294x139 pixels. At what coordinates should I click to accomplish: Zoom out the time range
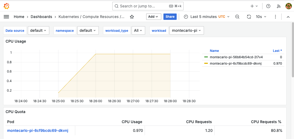point(237,17)
